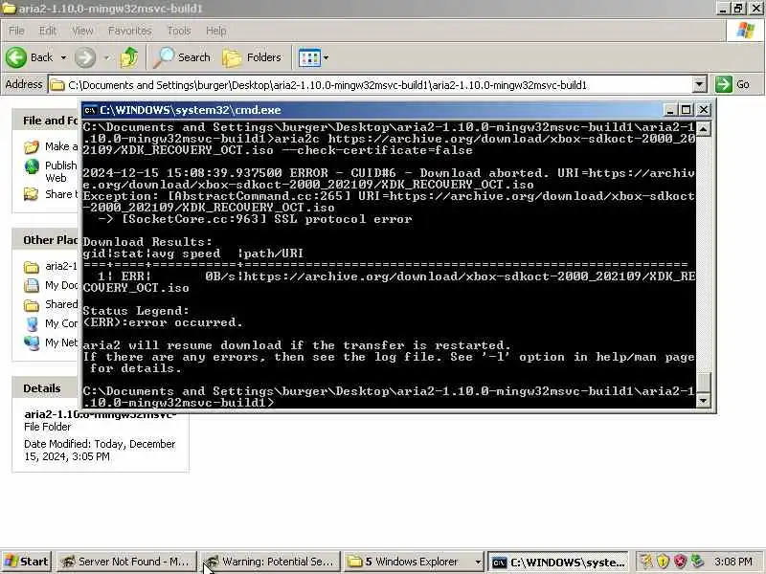Viewport: 766px width, 574px height.
Task: Click the green Back arrow icon
Action: point(16,57)
